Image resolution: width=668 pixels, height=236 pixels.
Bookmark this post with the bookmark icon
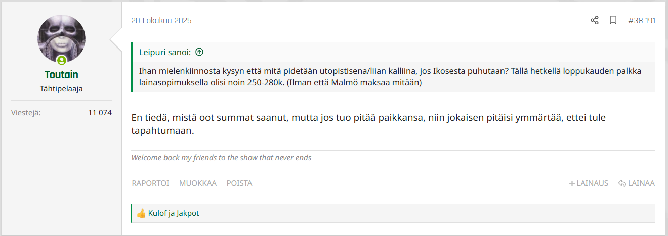[x=613, y=20]
